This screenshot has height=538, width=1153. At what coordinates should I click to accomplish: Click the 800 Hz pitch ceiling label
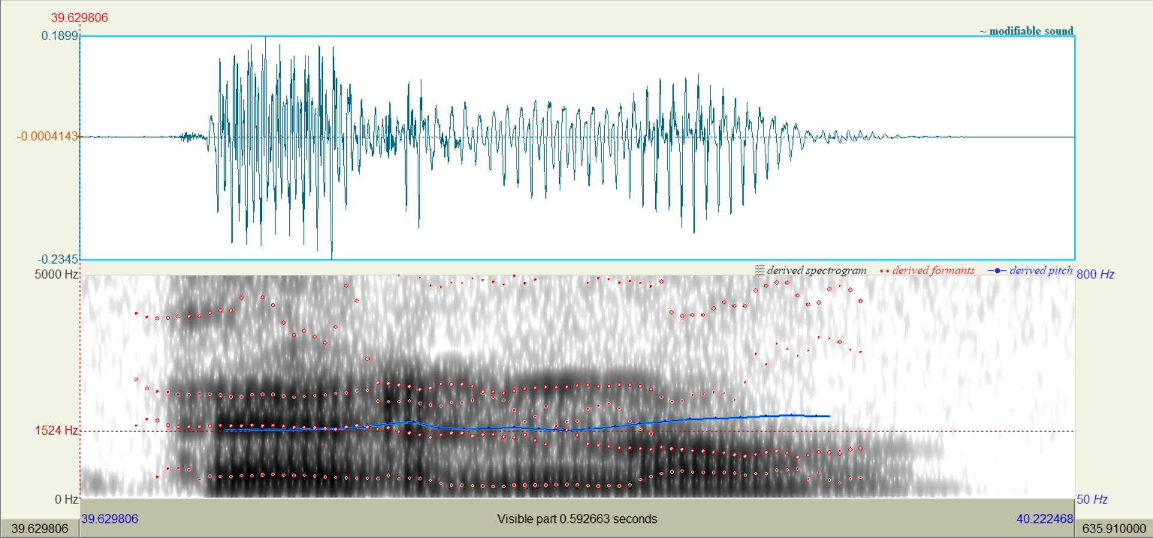[1095, 274]
